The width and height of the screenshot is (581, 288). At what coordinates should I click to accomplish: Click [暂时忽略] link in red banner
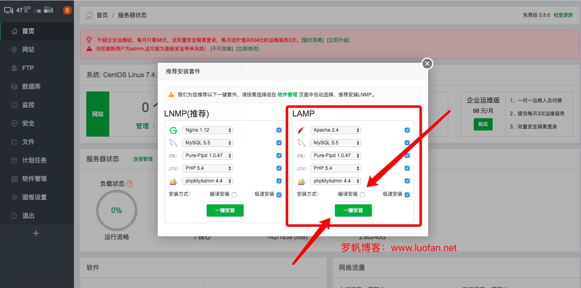312,40
